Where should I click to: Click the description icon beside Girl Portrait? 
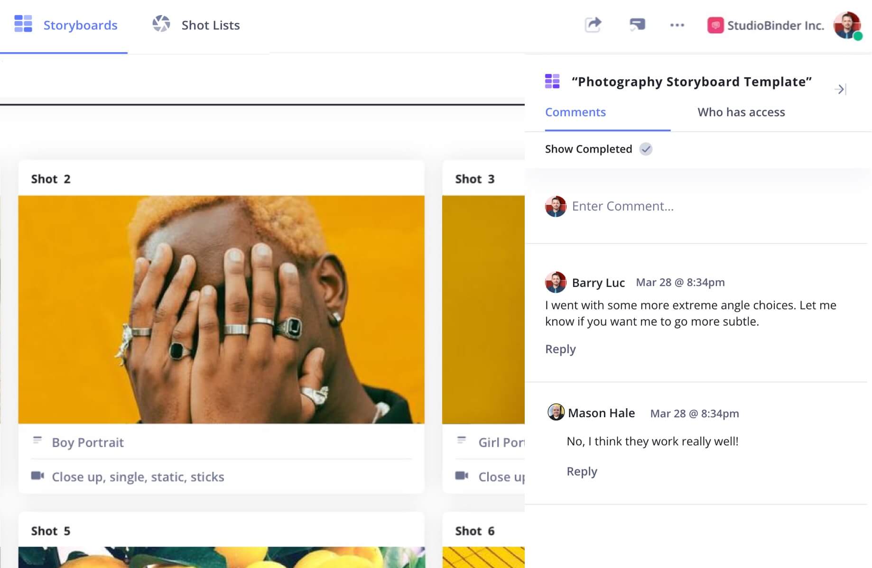(462, 440)
